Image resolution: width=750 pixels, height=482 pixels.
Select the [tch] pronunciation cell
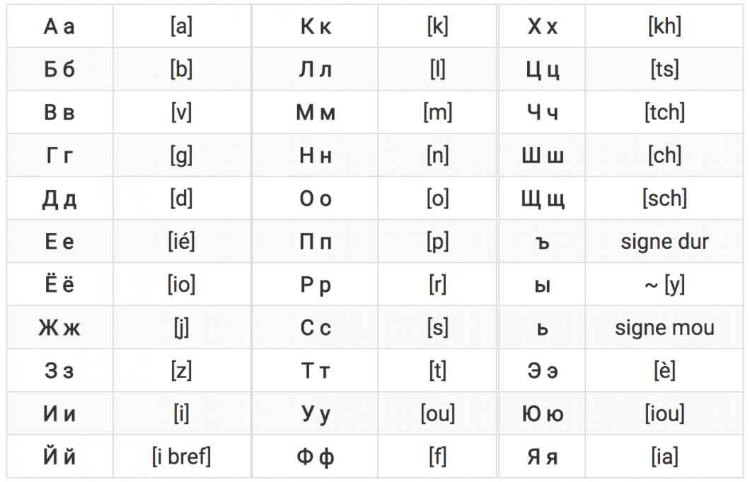[664, 112]
